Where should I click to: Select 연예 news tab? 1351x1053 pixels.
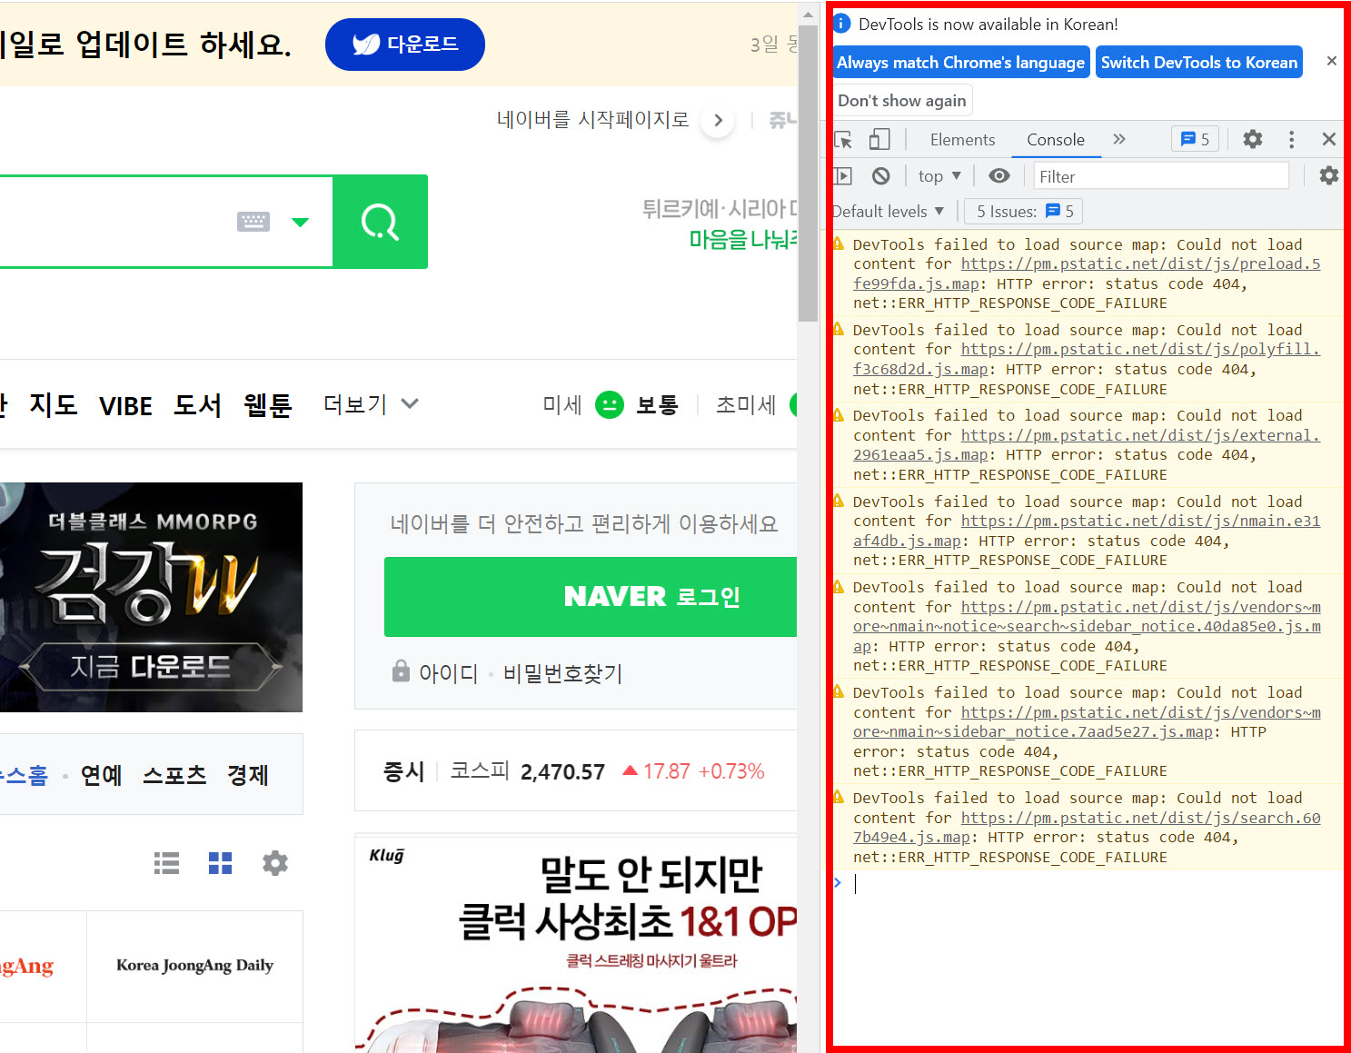tap(101, 775)
